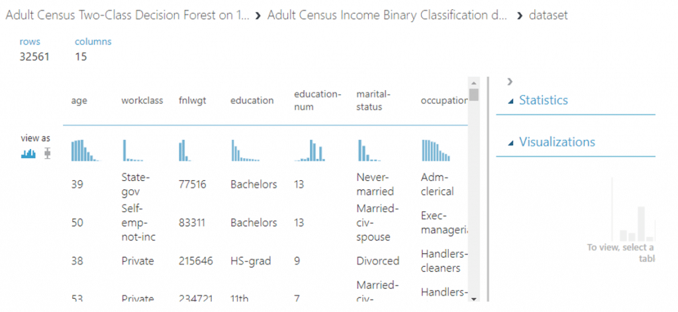Click the vertical scrollbar thumb
This screenshot has height=312, width=678.
pyautogui.click(x=474, y=95)
